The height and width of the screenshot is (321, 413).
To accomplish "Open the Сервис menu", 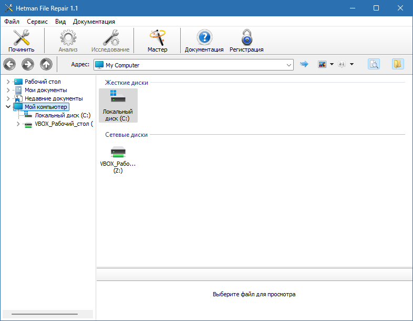I will point(37,22).
